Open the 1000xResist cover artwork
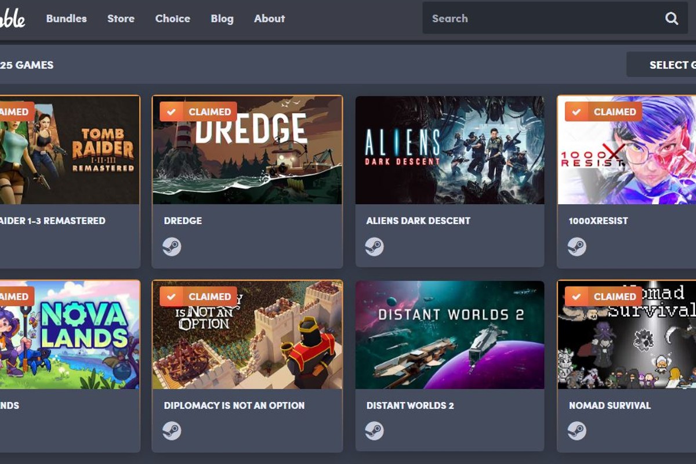The width and height of the screenshot is (696, 464). click(627, 150)
